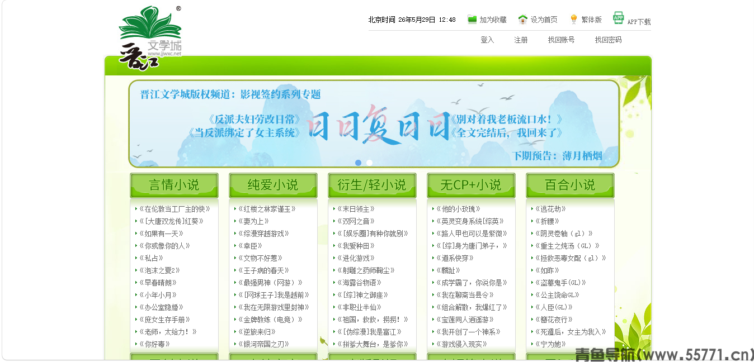This screenshot has height=362, width=754.
Task: Open banner title 《反派夫妇劳改日常》
Action: coord(254,120)
